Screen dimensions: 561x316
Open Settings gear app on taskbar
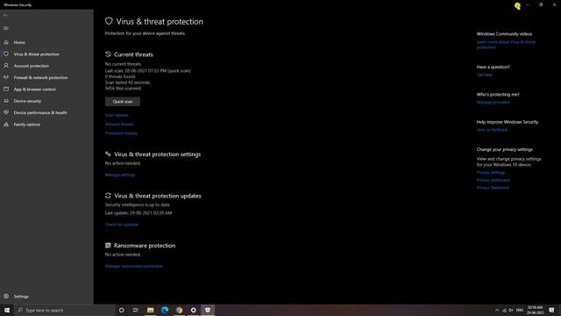pos(193,310)
